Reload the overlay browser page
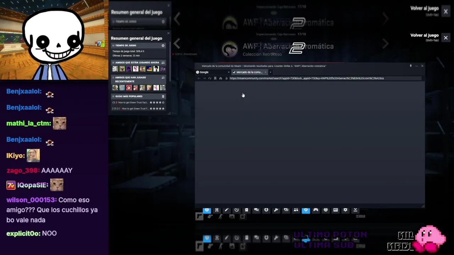Screen dimensions: 454x255 click(210, 78)
